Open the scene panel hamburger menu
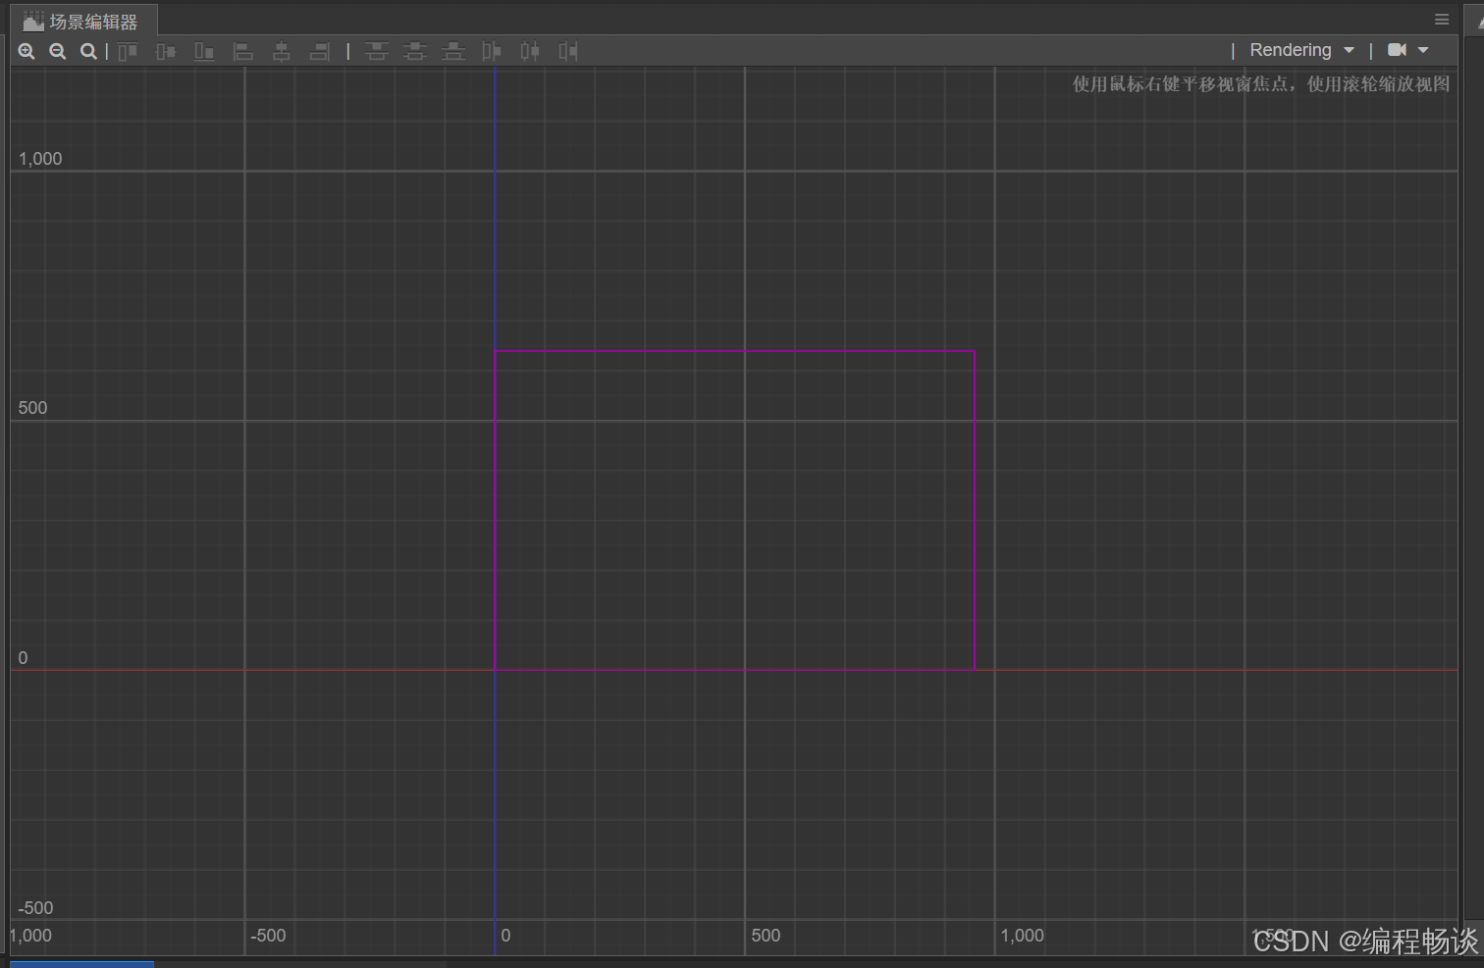Screen dimensions: 1484x968 1442,20
